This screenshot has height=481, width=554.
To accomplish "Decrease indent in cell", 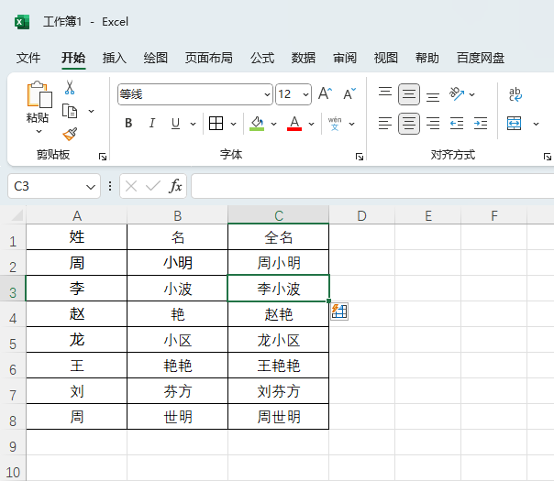I will 457,124.
